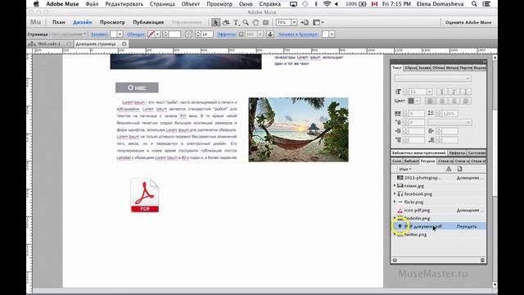524x295 pixels.
Task: Select the Selection arrow tool
Action: pyautogui.click(x=215, y=22)
